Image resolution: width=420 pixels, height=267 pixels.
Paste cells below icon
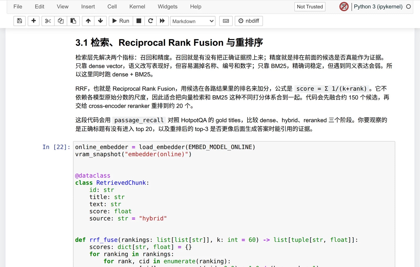point(73,21)
